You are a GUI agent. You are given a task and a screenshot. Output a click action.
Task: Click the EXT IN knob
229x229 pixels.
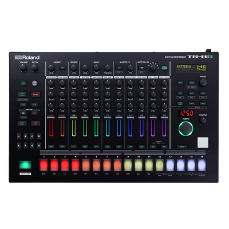(34, 68)
